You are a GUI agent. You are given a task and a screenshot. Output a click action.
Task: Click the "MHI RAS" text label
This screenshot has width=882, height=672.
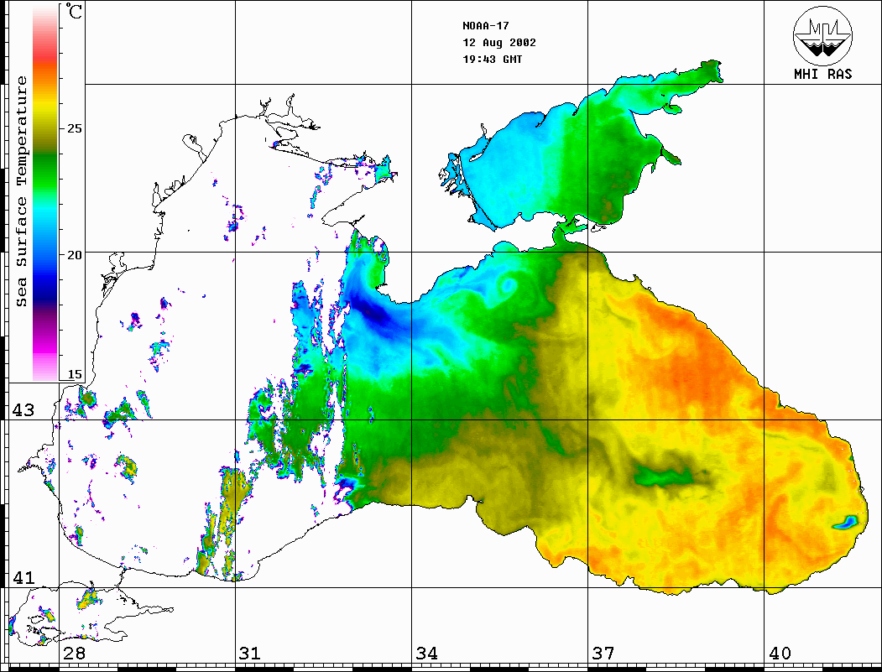tap(823, 74)
